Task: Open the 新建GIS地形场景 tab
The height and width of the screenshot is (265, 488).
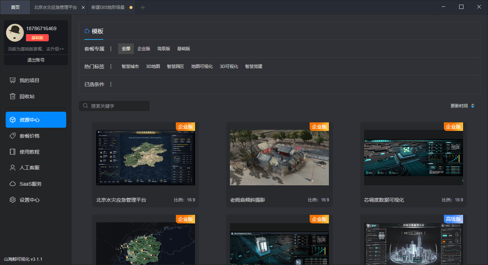Action: (108, 7)
